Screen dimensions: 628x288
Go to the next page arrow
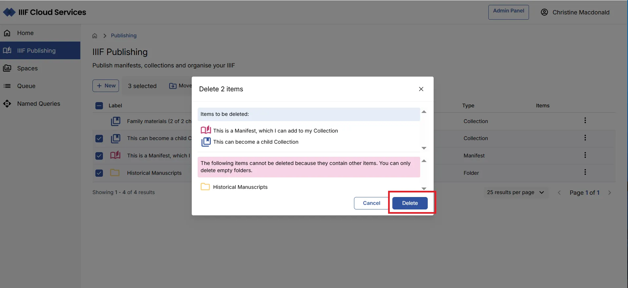coord(610,193)
